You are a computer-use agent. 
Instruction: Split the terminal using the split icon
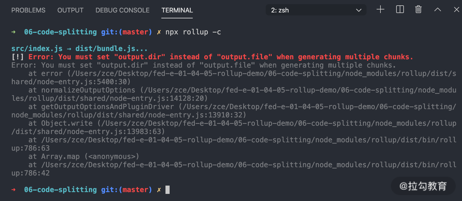point(400,9)
